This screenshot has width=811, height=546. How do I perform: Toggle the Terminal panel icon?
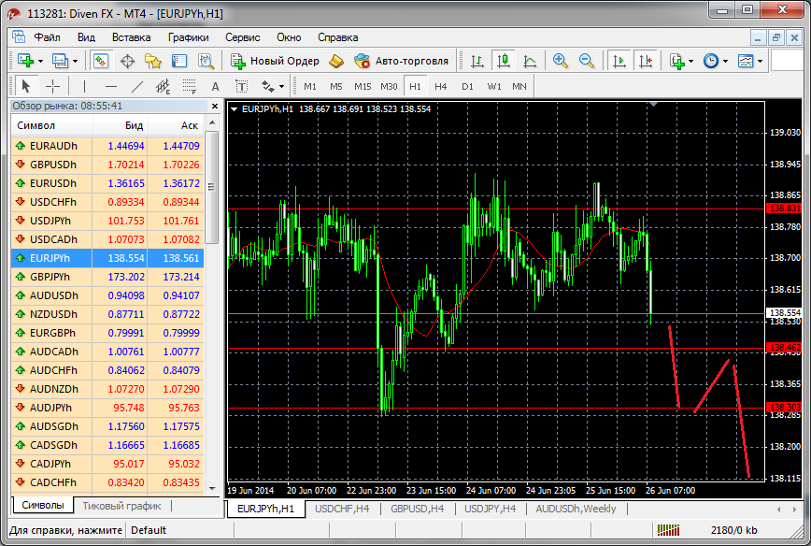tap(179, 61)
